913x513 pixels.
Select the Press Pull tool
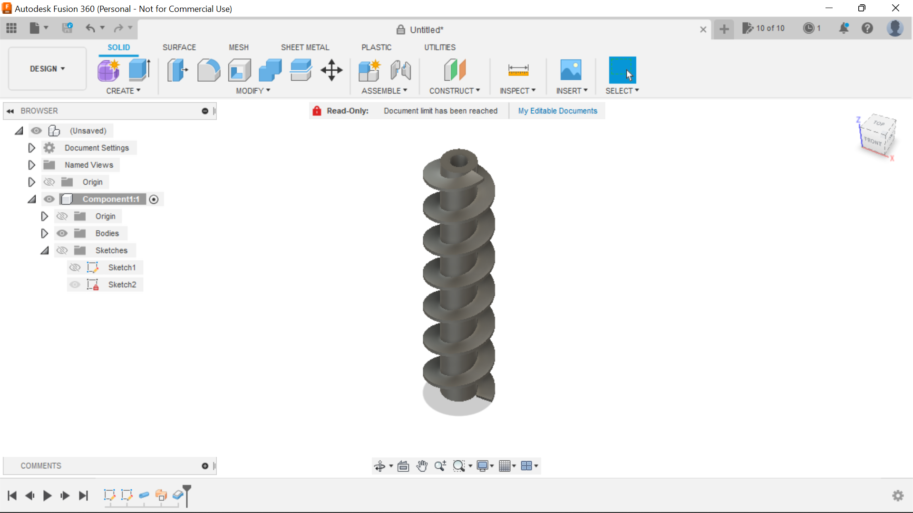tap(177, 70)
